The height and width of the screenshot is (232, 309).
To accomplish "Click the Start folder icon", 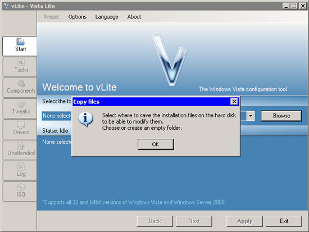I will pyautogui.click(x=20, y=42).
